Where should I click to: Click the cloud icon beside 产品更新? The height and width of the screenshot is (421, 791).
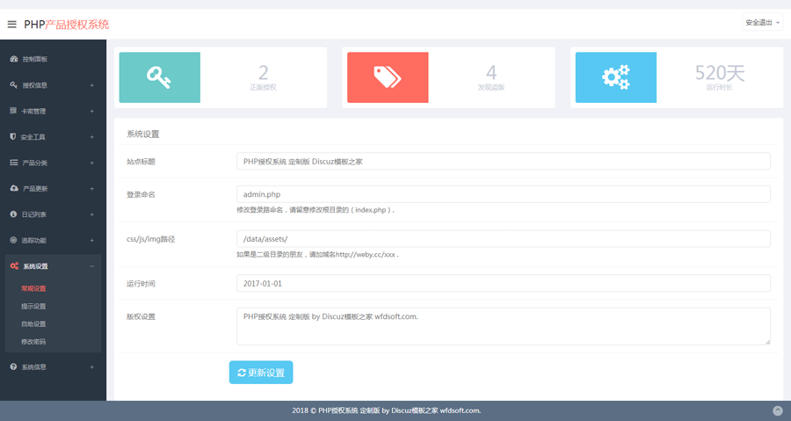[x=14, y=188]
